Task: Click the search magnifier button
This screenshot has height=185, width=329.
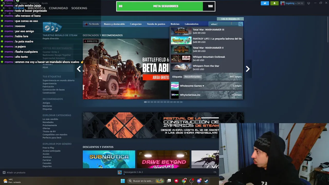Action: 241,24
